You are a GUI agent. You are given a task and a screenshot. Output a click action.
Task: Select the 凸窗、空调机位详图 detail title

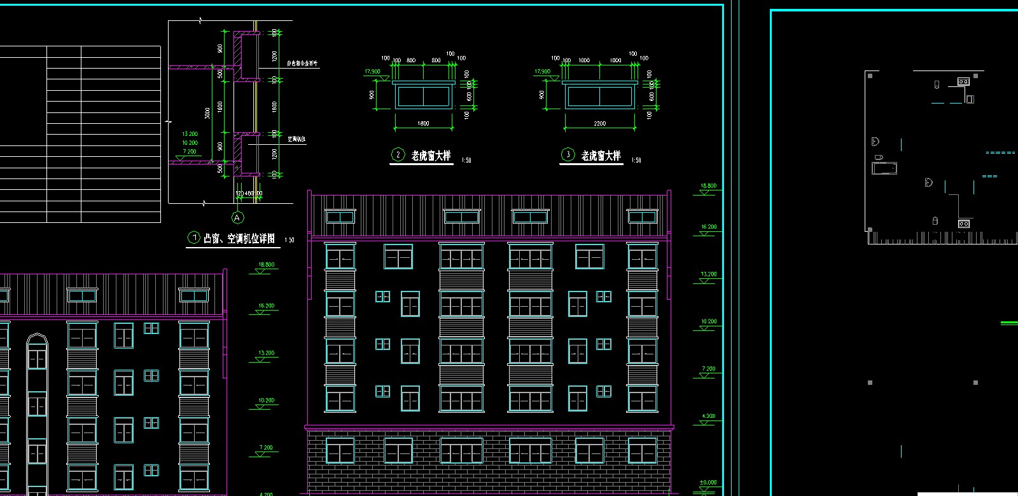[x=239, y=238]
